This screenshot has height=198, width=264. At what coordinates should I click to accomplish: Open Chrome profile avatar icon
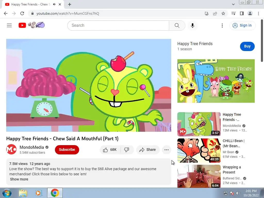[x=250, y=13]
